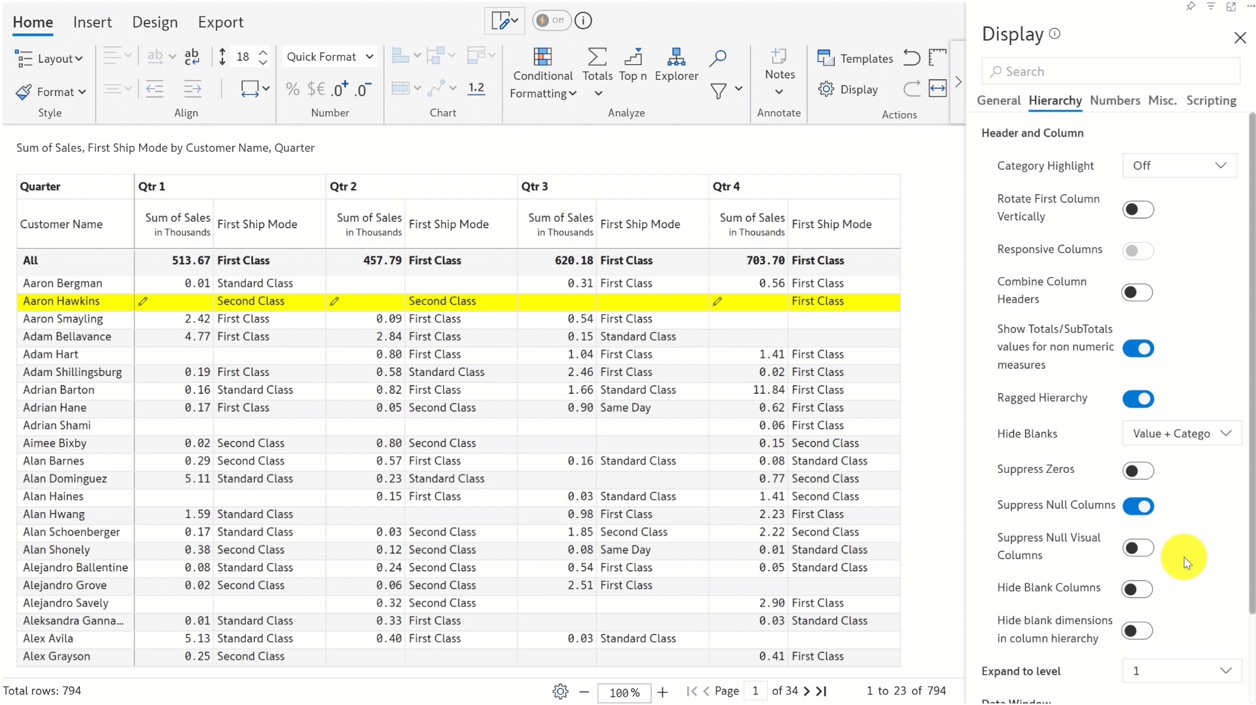Image resolution: width=1256 pixels, height=705 pixels.
Task: Turn on Hide Blank Columns toggle
Action: pos(1138,589)
